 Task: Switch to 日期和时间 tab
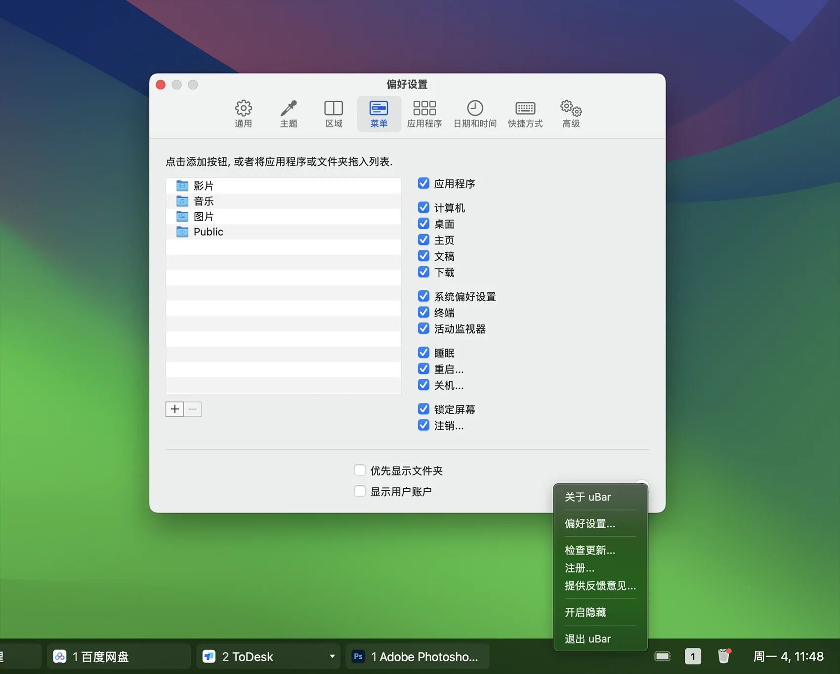pyautogui.click(x=475, y=114)
